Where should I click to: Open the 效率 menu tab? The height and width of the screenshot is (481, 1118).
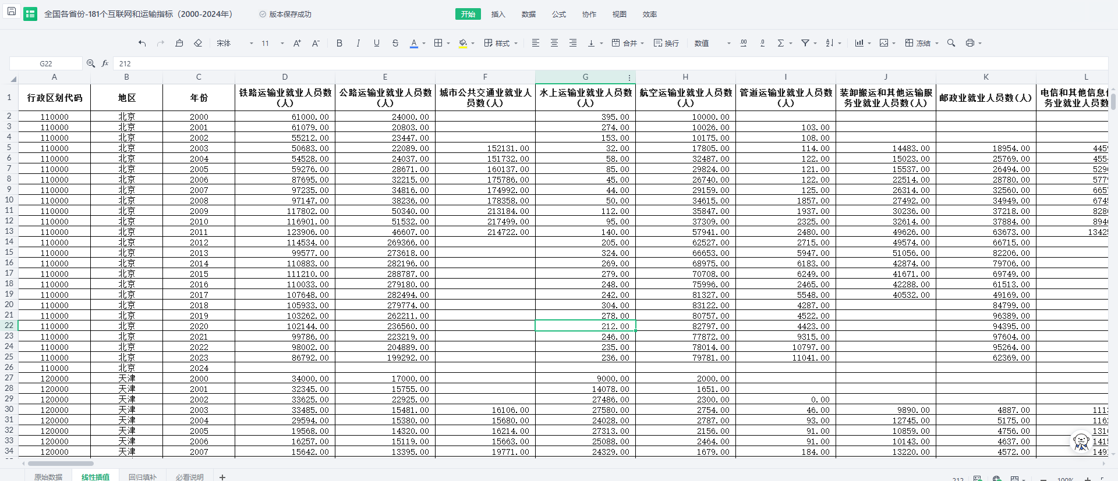click(650, 14)
